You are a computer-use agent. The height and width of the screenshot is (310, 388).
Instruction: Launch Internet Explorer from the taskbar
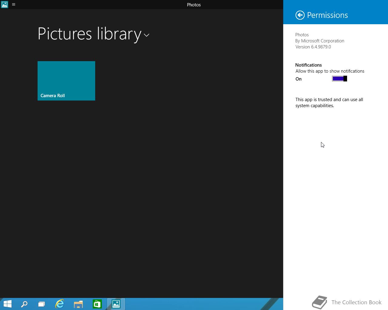pyautogui.click(x=60, y=304)
